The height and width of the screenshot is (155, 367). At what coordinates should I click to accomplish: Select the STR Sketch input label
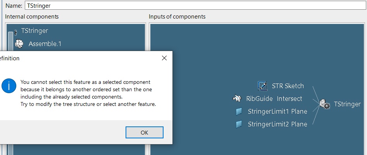pos(288,86)
